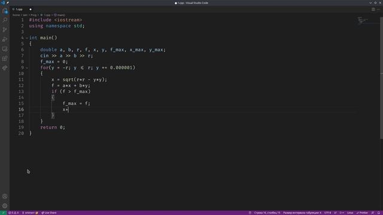This screenshot has width=383, height=215.
Task: Open the Search view in the activity bar
Action: pos(5,20)
